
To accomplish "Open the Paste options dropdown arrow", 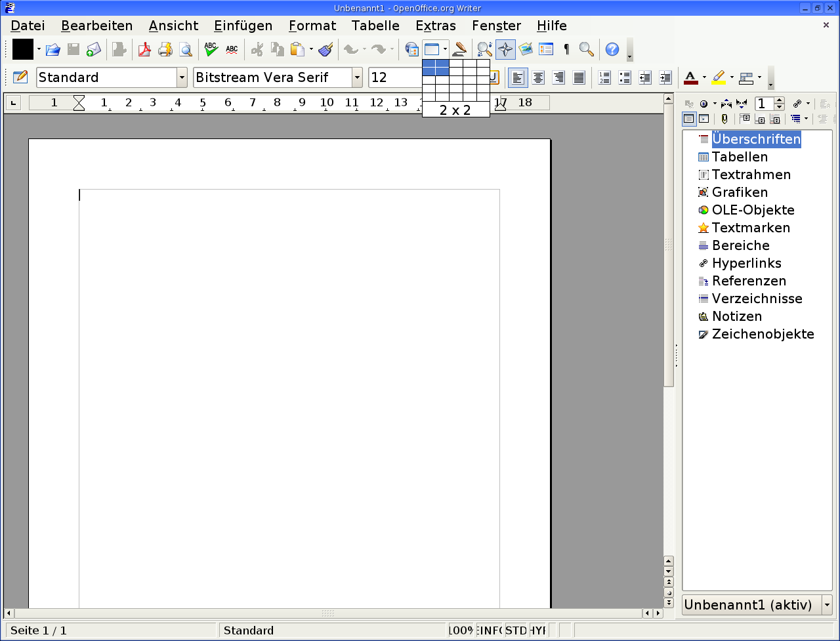I will tap(311, 49).
